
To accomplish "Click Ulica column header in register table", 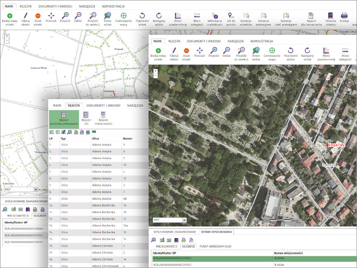I will [x=95, y=138].
